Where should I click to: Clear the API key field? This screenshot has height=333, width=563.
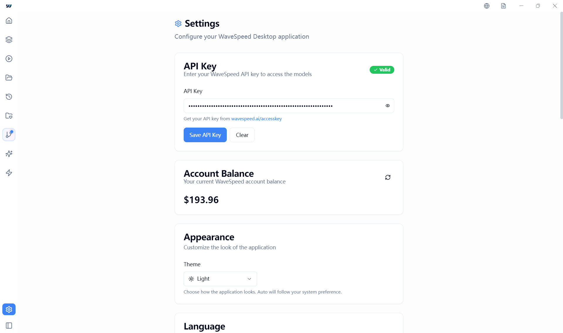(242, 135)
